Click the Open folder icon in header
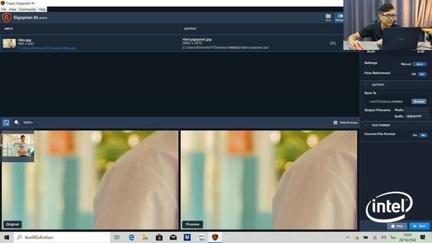432x243 pixels. tap(328, 18)
